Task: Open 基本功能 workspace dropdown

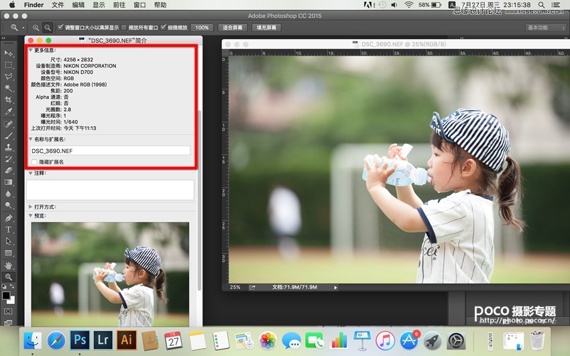Action: (x=547, y=27)
